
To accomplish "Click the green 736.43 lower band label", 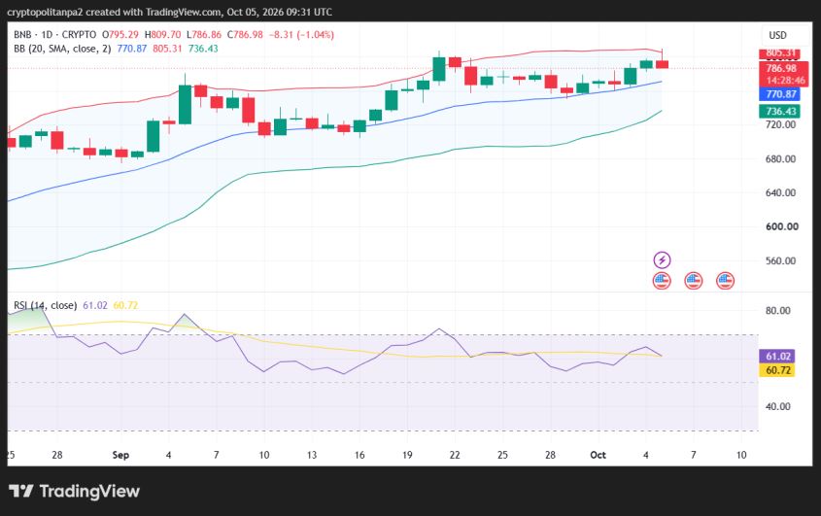I will point(779,111).
